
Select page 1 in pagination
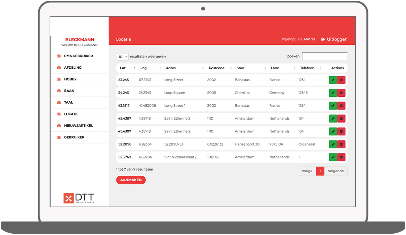click(x=320, y=171)
